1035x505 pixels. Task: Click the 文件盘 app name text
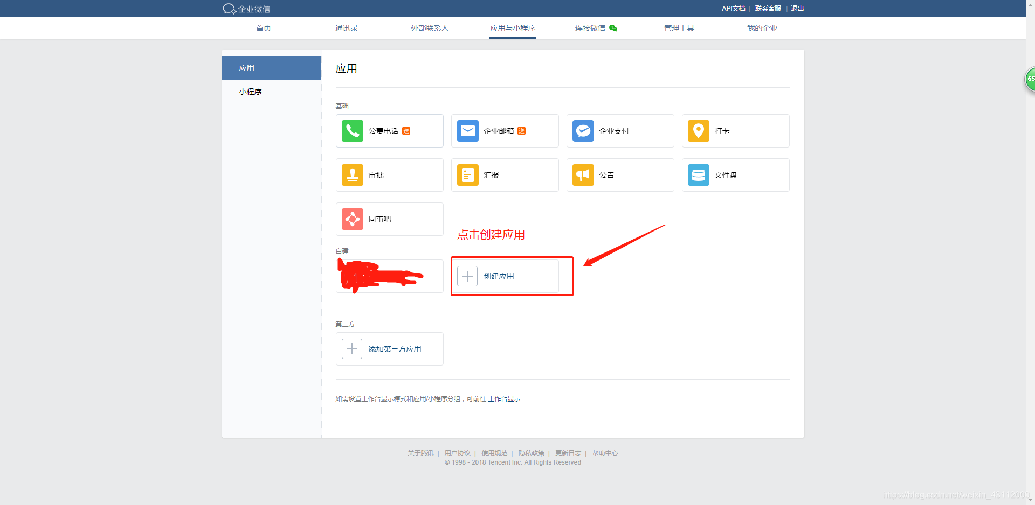726,175
